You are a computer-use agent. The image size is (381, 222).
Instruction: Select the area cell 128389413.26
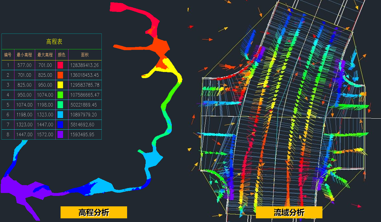pyautogui.click(x=85, y=65)
